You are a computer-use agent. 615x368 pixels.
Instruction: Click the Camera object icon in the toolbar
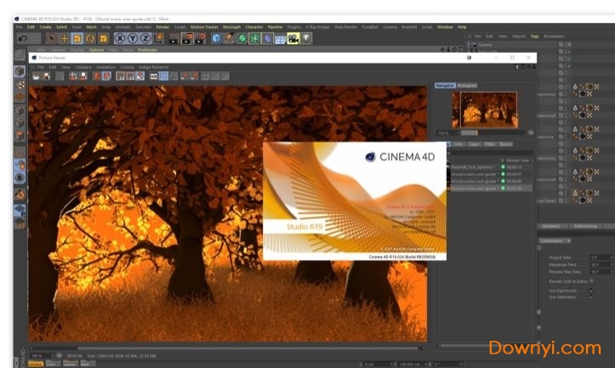[293, 38]
